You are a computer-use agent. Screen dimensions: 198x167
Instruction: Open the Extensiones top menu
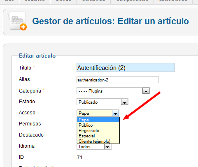click(x=173, y=1)
